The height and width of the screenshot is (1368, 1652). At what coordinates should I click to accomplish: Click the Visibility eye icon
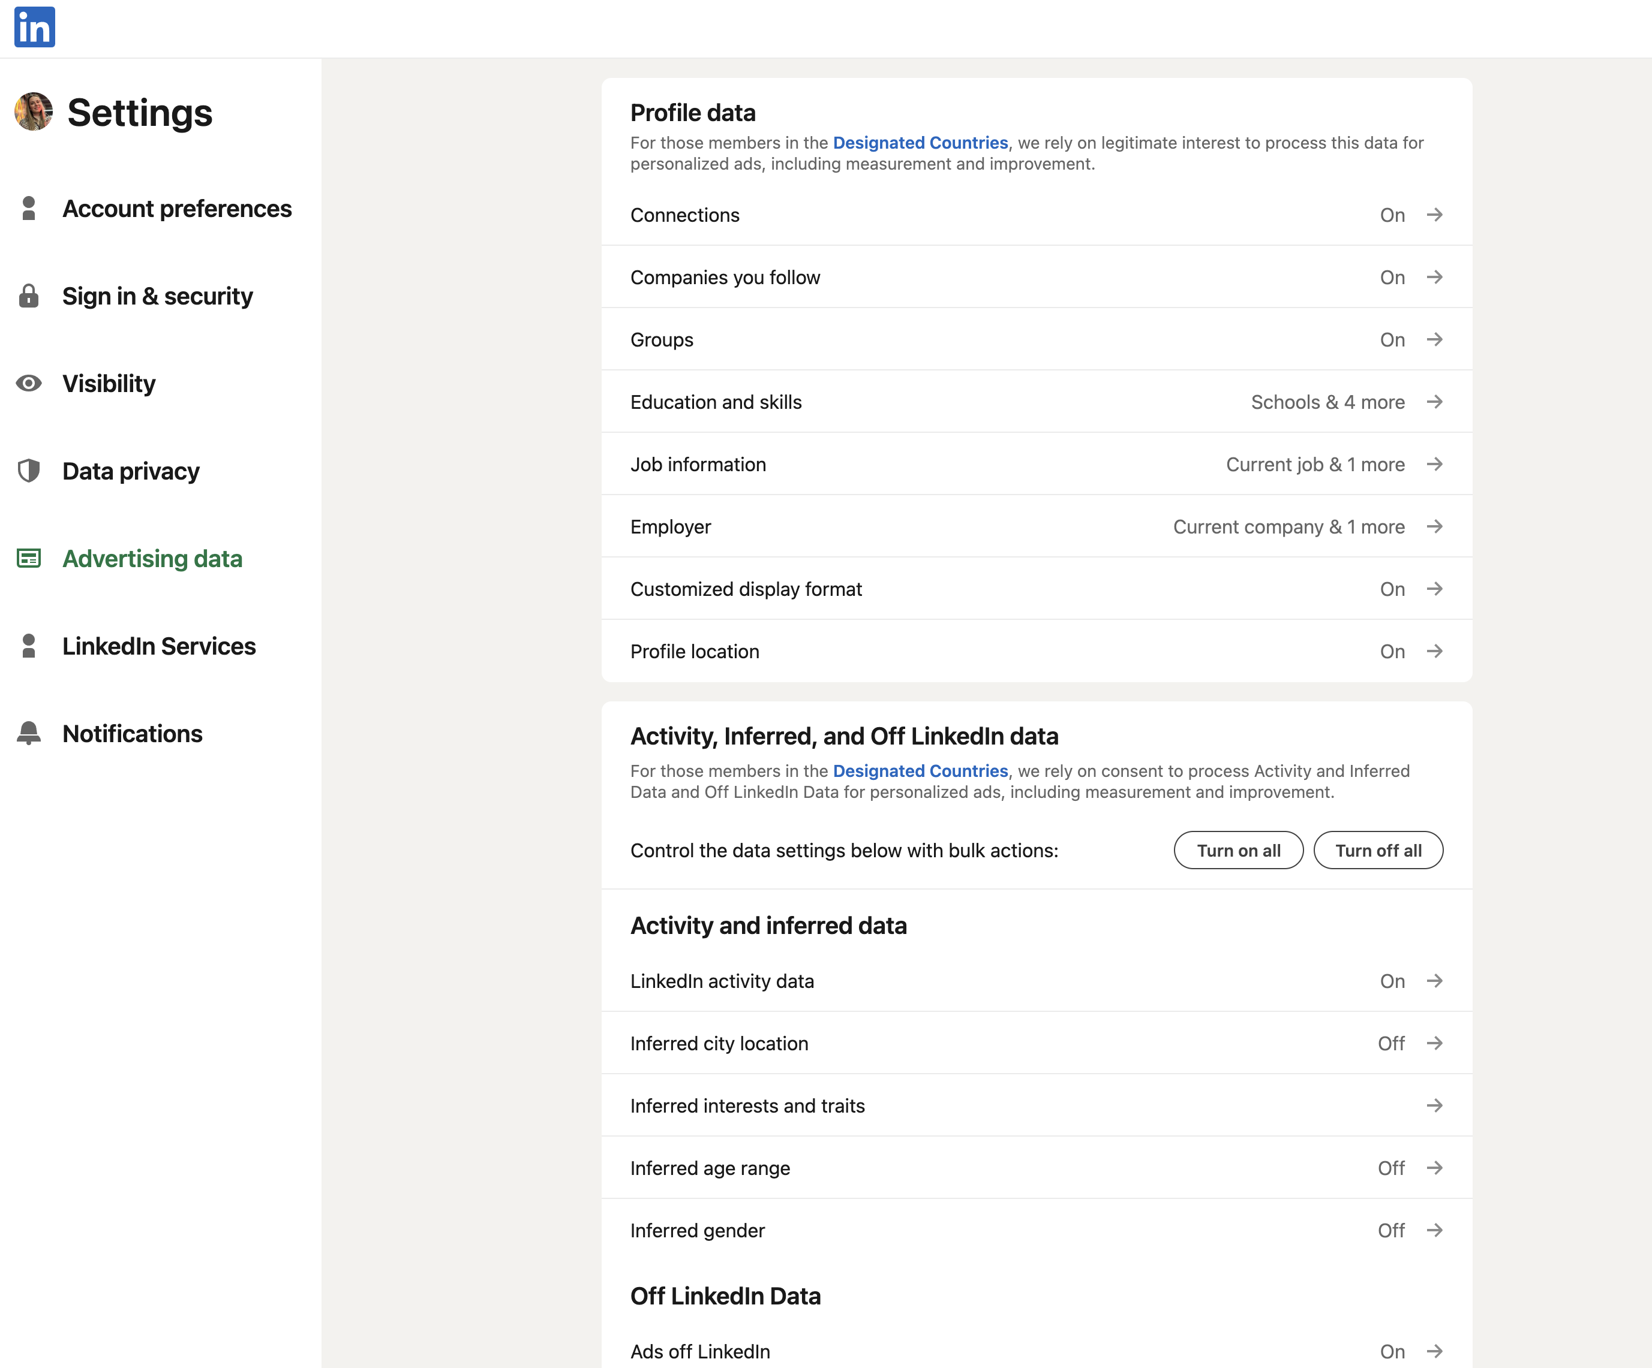(x=29, y=384)
